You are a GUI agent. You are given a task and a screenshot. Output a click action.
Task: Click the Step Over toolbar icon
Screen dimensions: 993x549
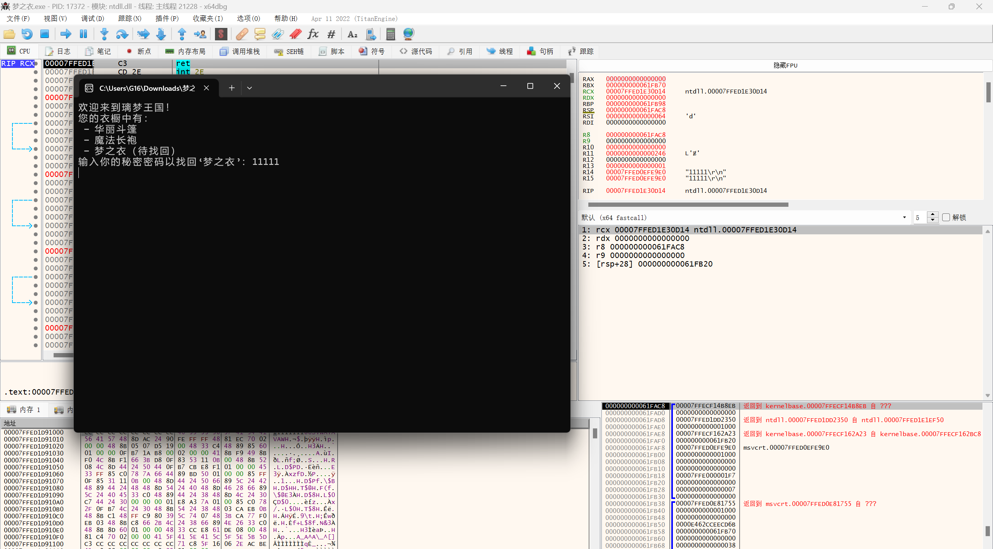point(122,34)
